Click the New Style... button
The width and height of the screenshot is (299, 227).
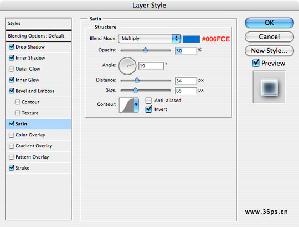pyautogui.click(x=269, y=51)
